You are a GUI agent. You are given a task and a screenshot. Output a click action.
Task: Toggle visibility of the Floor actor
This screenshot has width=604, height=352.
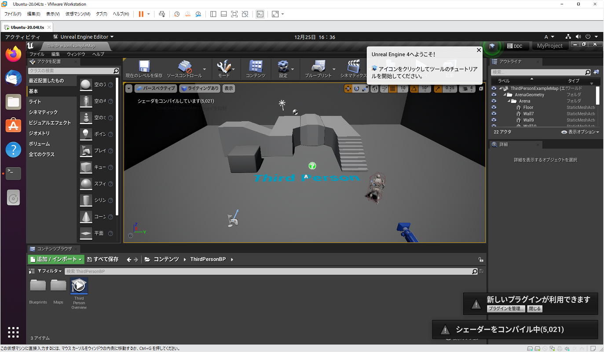point(494,108)
